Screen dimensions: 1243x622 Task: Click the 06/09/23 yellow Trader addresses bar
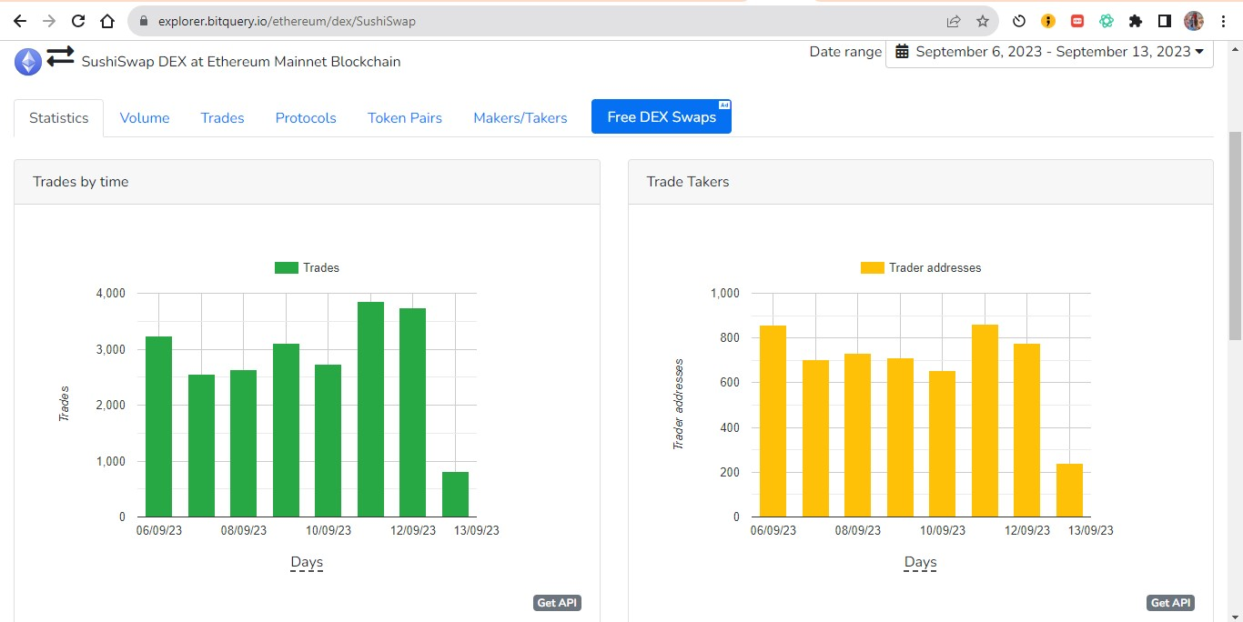[x=773, y=421]
